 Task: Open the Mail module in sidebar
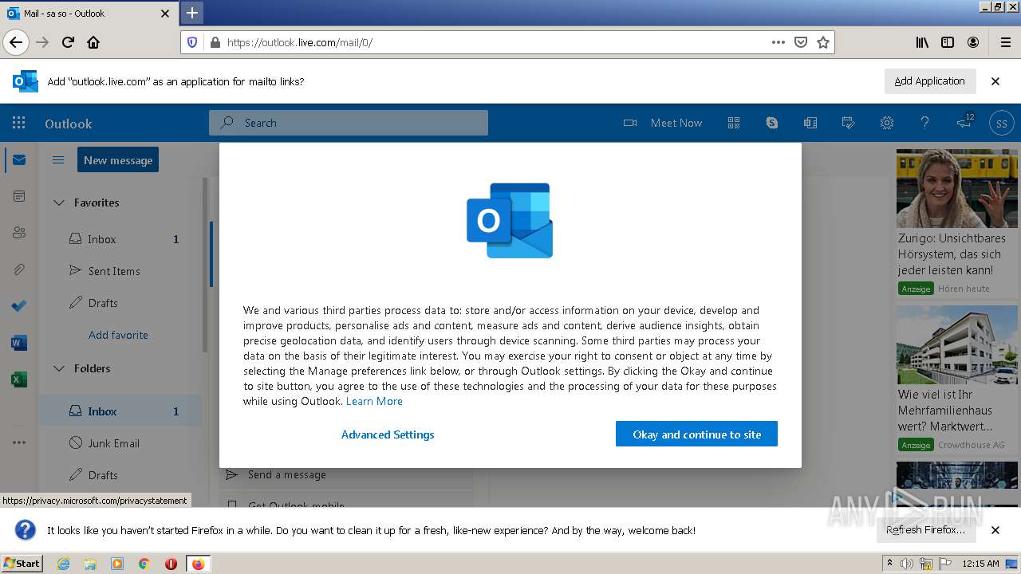tap(19, 160)
